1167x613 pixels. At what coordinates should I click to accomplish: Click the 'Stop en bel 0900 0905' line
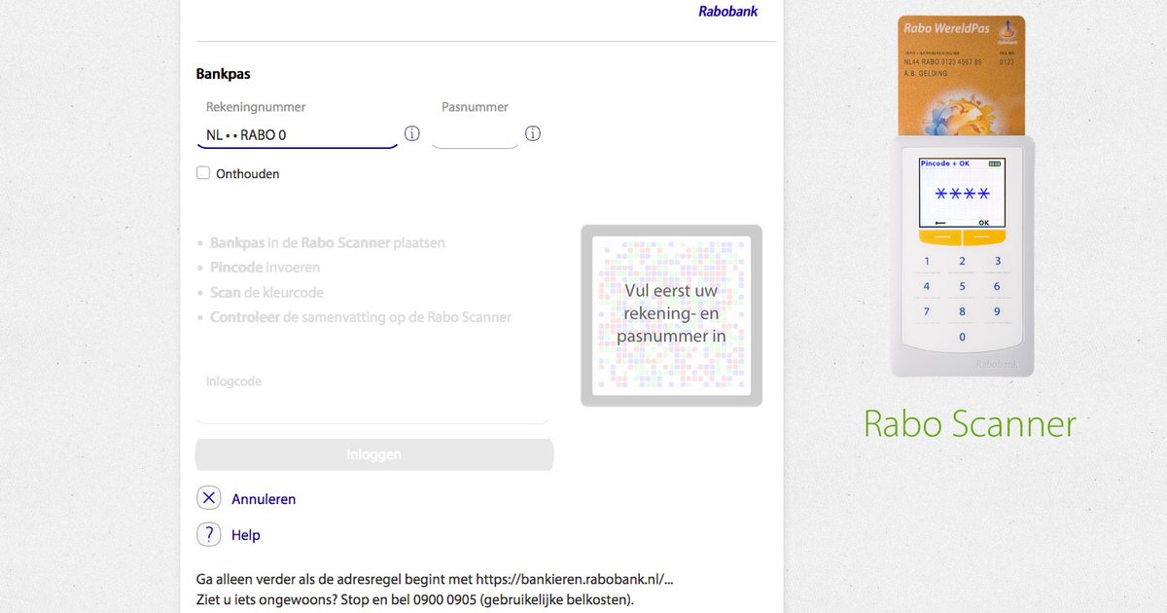coord(415,599)
